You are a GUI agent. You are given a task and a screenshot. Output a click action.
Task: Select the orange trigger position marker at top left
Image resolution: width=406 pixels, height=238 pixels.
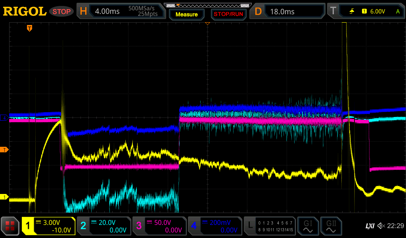pyautogui.click(x=29, y=28)
